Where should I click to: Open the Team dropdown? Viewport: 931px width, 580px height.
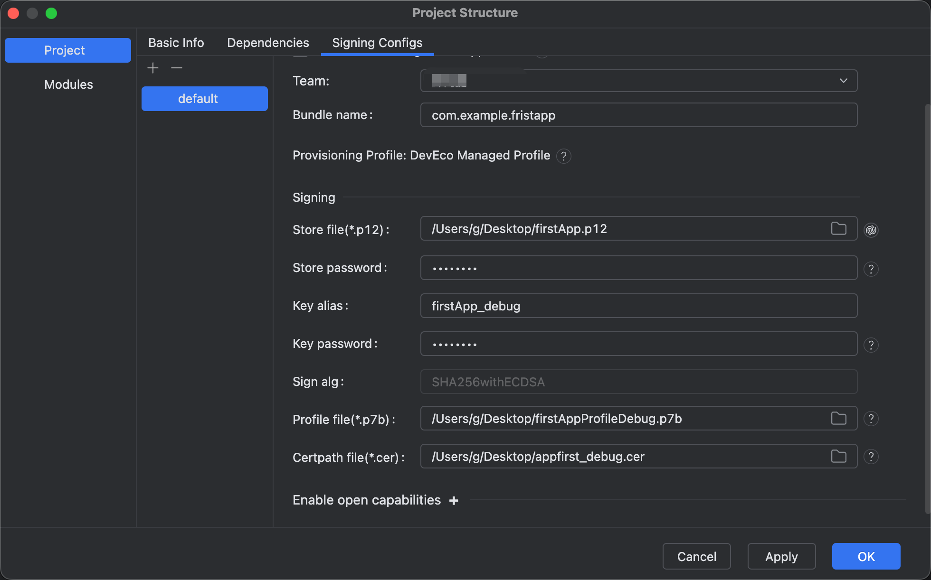tap(638, 81)
